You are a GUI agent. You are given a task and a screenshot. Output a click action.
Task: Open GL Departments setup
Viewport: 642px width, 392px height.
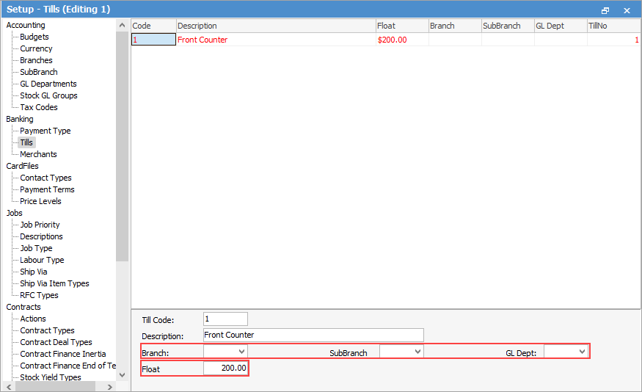48,84
